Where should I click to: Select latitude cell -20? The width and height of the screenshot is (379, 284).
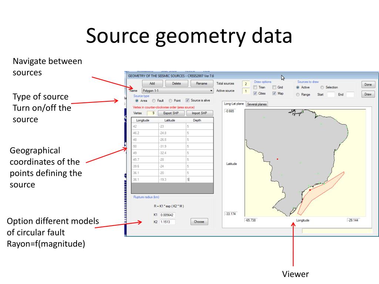(172, 173)
